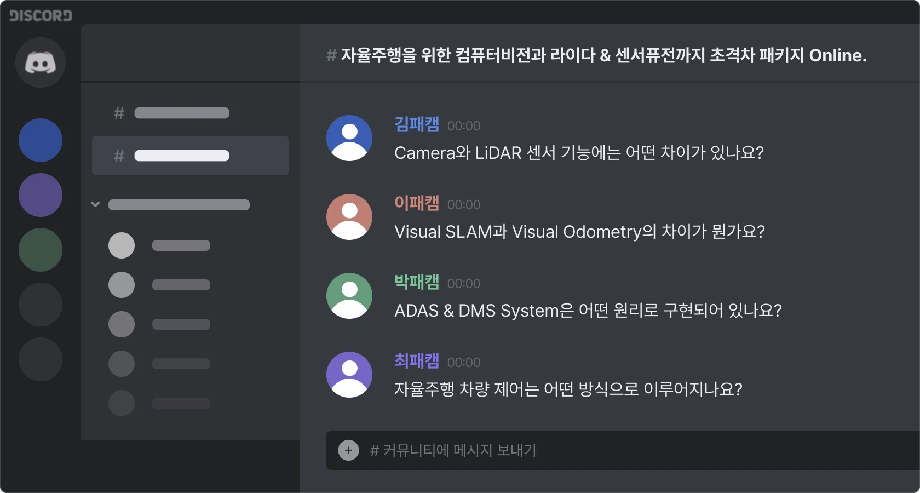Collapse the member category chevron
920x493 pixels.
(x=95, y=204)
